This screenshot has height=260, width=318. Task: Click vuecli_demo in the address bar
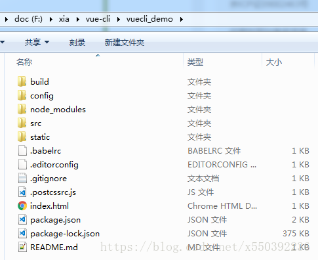[149, 19]
